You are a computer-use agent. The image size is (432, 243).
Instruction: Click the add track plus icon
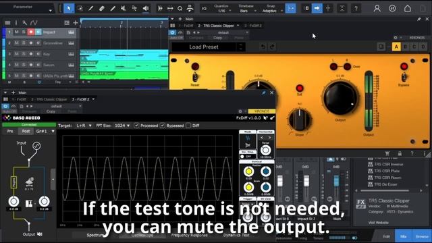(75, 23)
